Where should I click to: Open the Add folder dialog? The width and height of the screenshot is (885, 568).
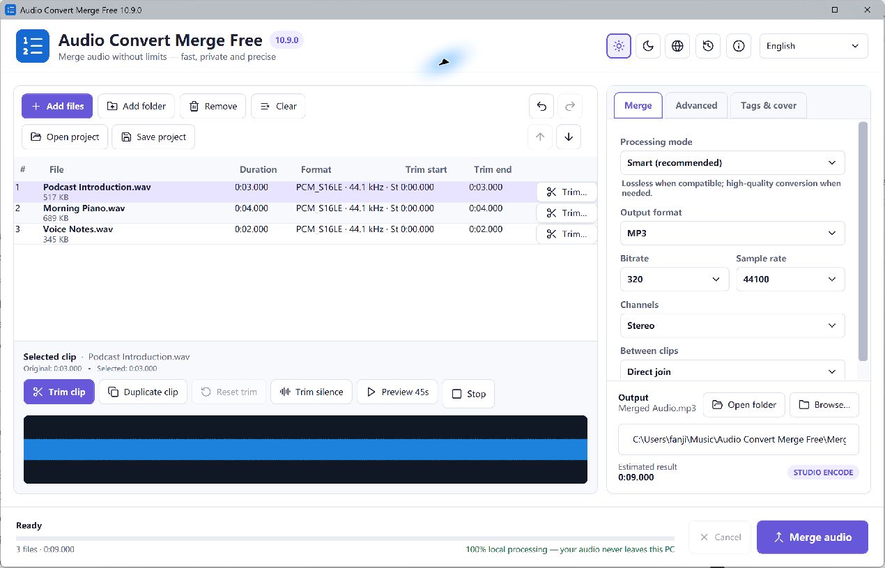(137, 106)
